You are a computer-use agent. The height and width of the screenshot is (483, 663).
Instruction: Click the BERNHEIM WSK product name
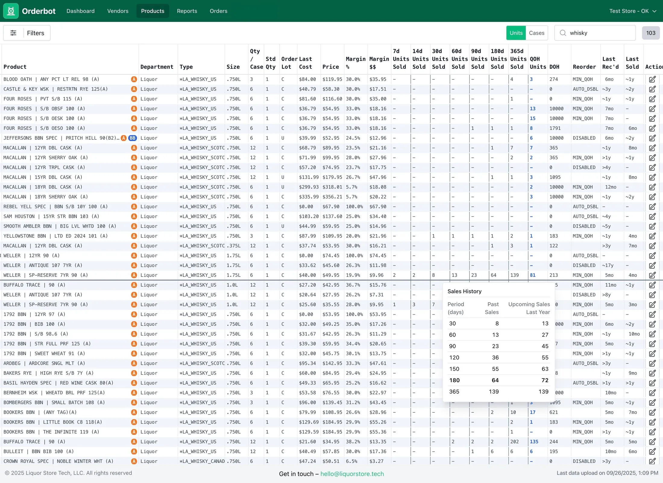54,393
